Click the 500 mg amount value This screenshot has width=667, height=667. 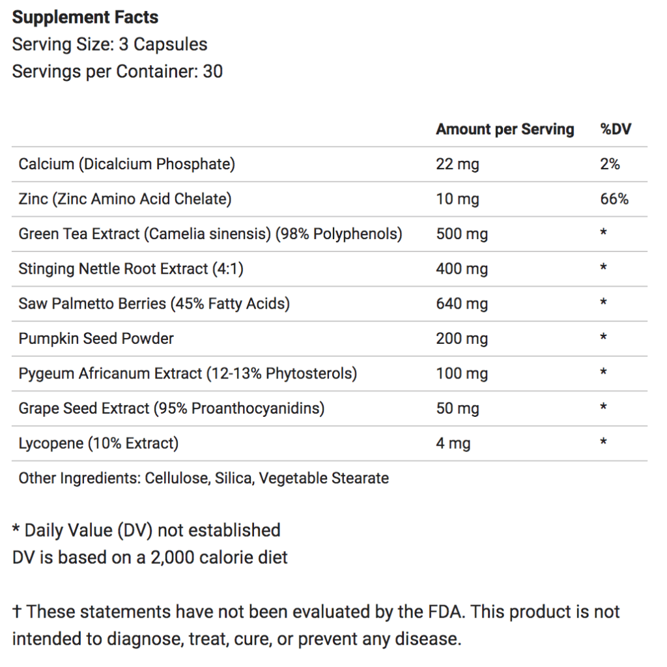coord(462,234)
